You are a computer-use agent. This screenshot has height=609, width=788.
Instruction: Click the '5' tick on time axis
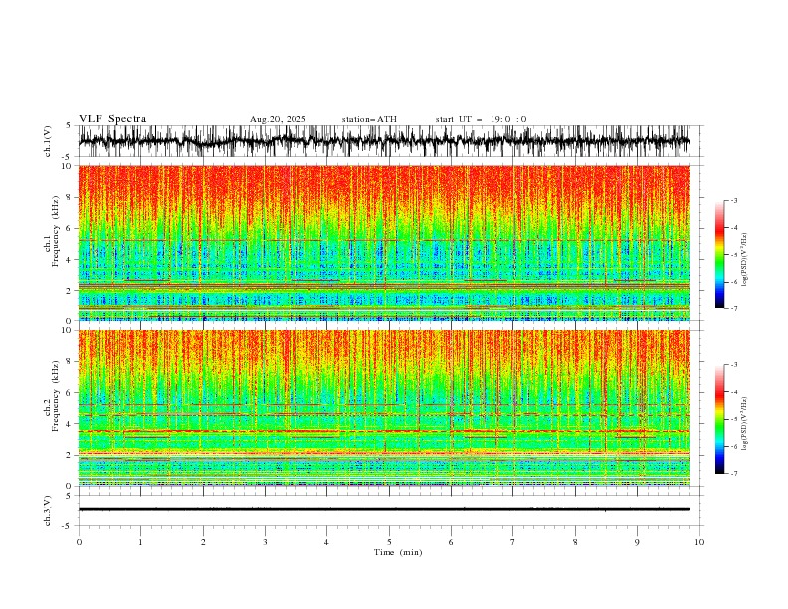point(389,542)
